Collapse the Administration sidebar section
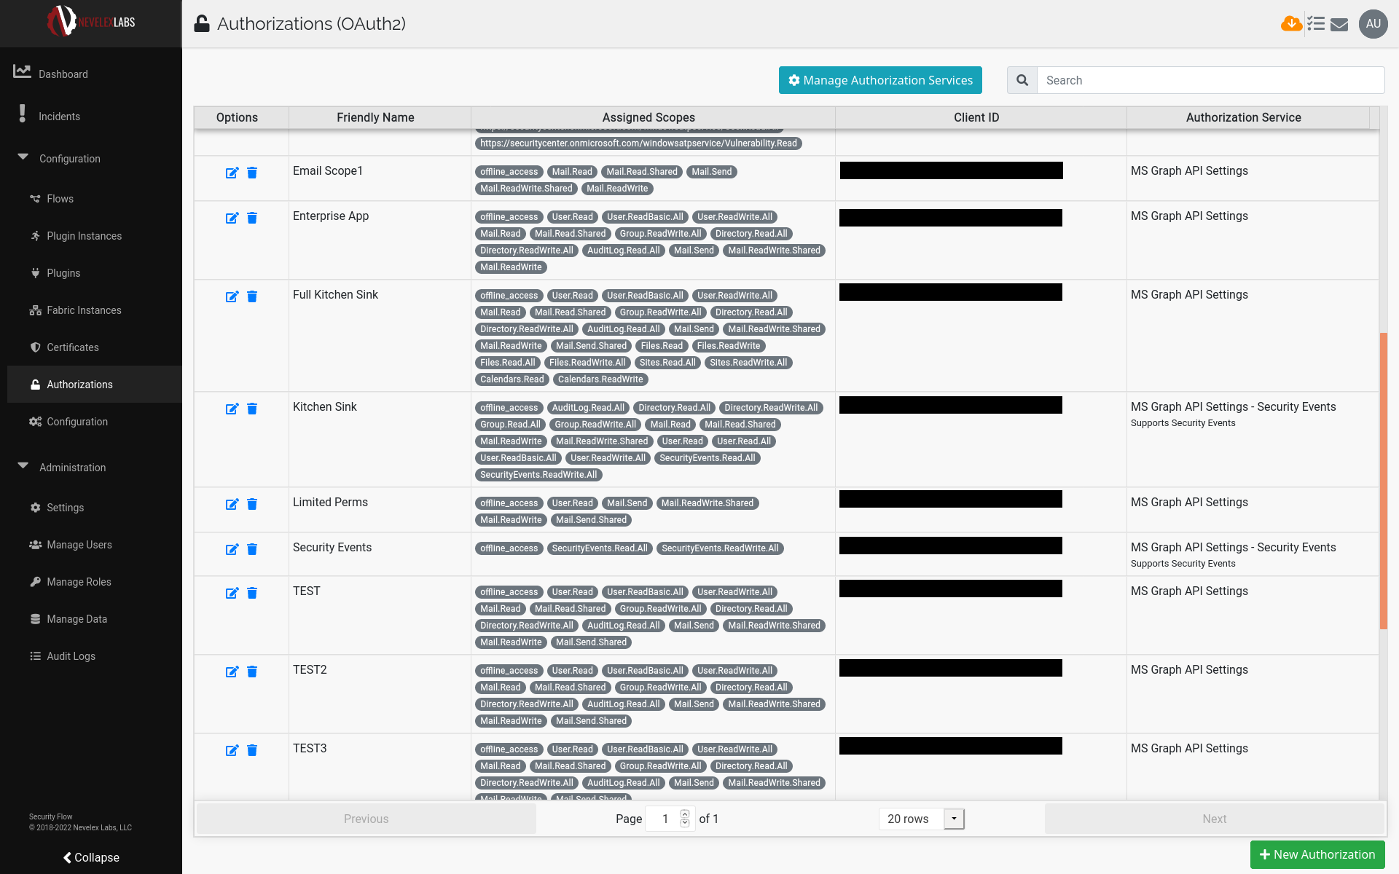1399x874 pixels. (x=23, y=467)
